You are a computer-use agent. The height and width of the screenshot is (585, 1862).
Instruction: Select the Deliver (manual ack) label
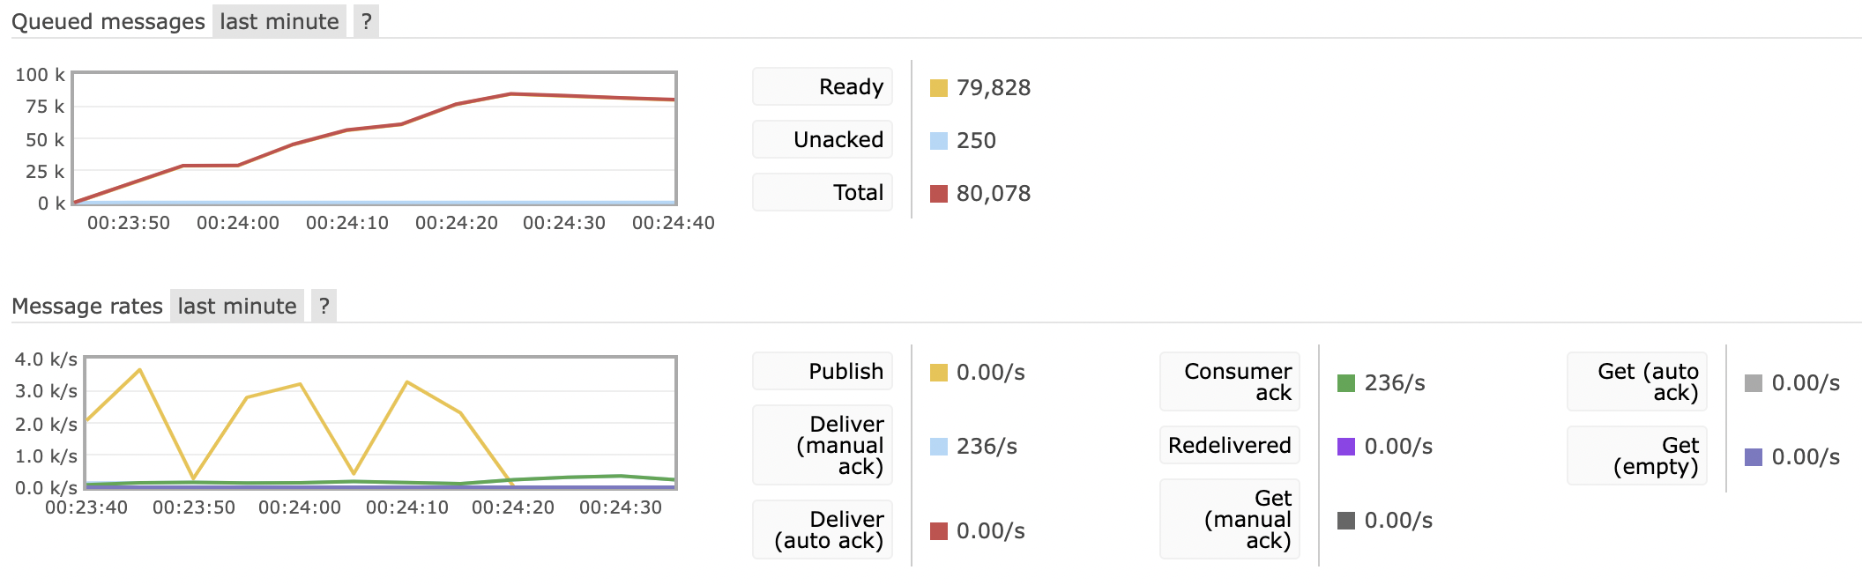coord(823,445)
